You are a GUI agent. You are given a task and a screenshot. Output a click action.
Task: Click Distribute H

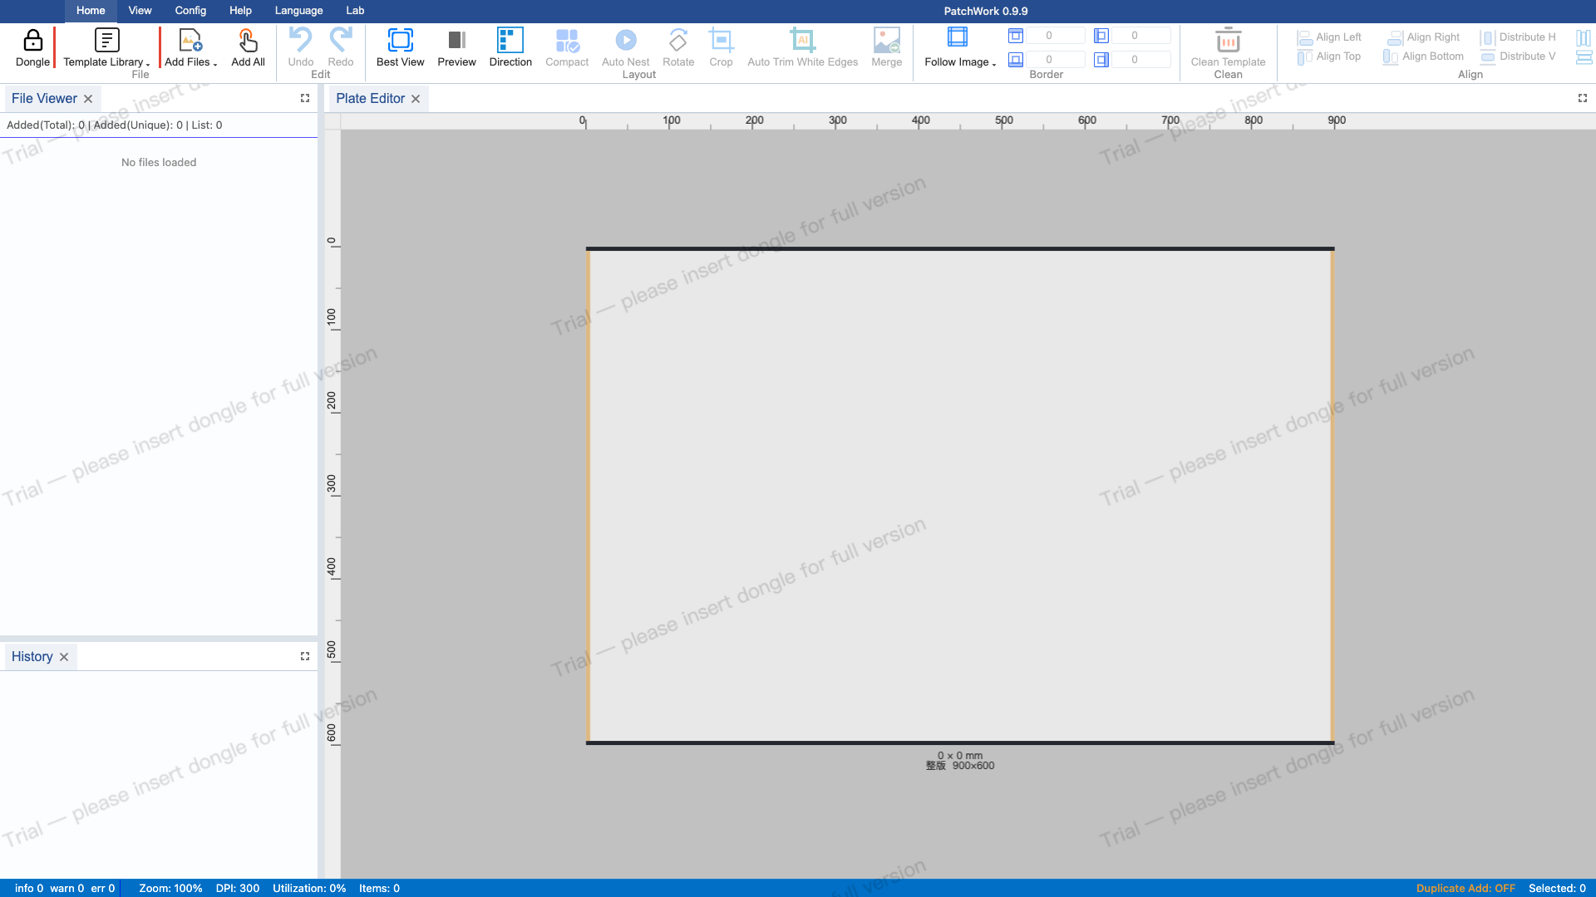1517,37
